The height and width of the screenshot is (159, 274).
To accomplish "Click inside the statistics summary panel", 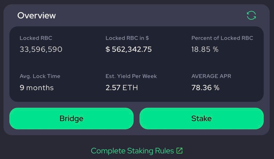I will point(137,63).
